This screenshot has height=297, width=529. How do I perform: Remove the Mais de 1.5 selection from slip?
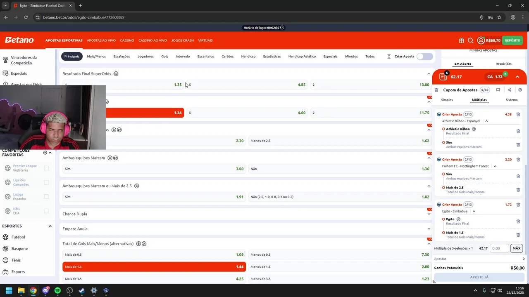coord(518,235)
